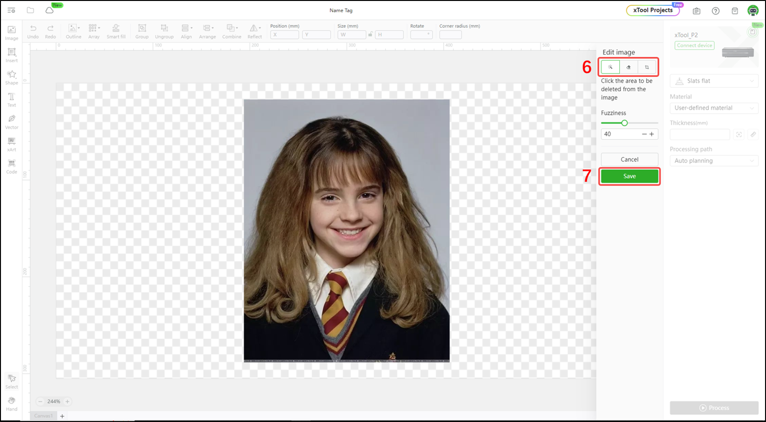Click the thickness measure icon
766x422 pixels.
pyautogui.click(x=739, y=134)
